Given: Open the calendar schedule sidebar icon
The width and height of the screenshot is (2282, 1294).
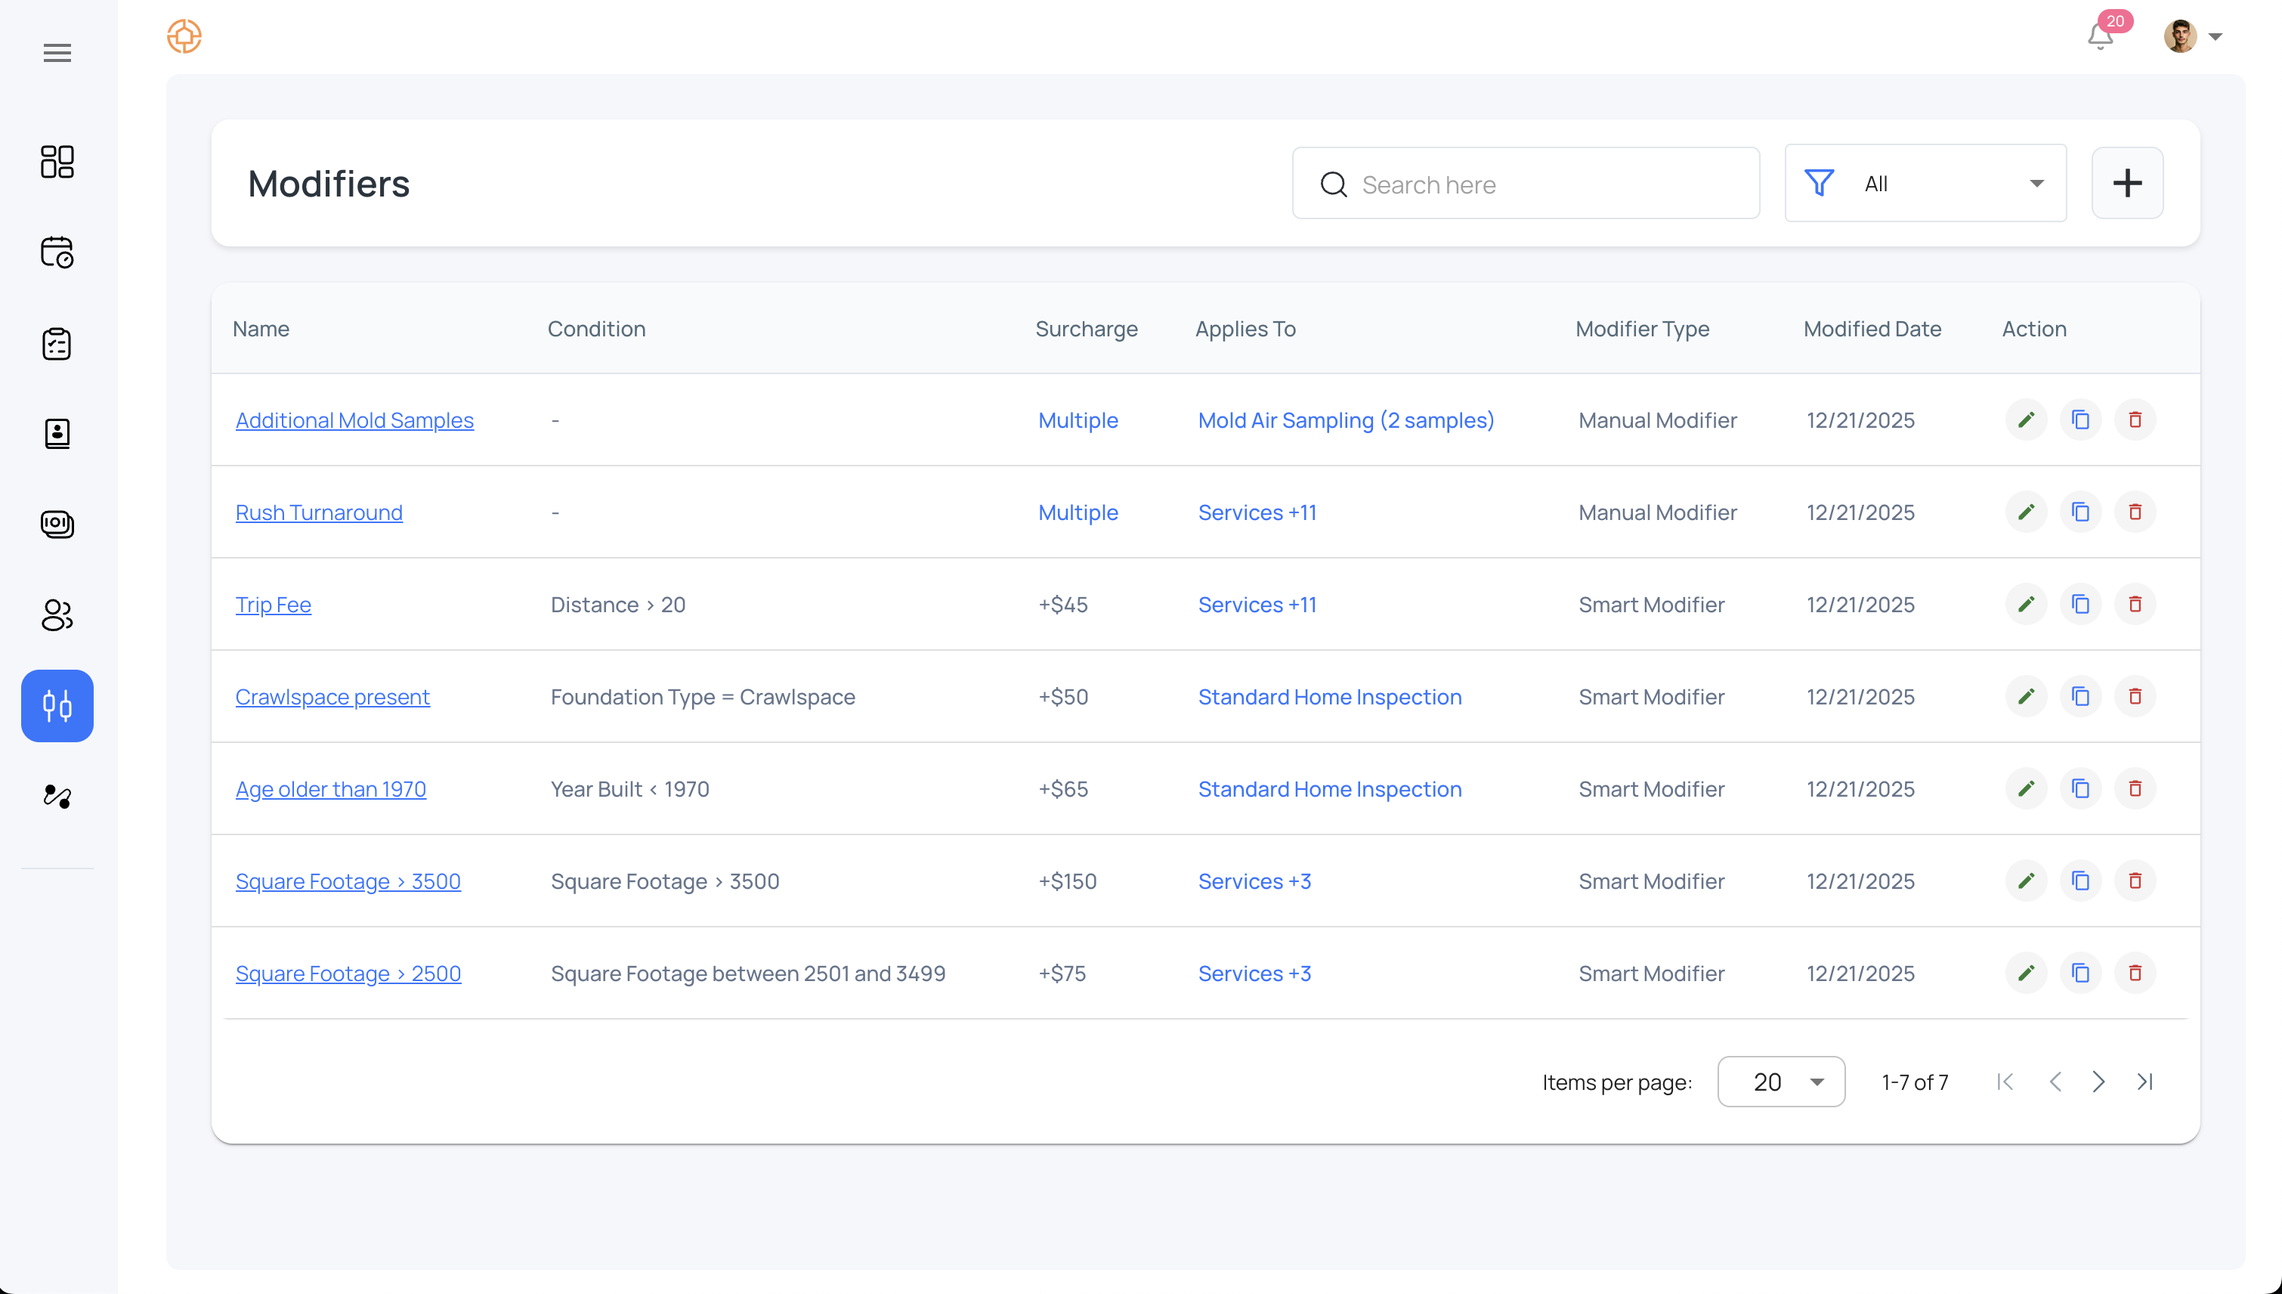Looking at the screenshot, I should (57, 252).
